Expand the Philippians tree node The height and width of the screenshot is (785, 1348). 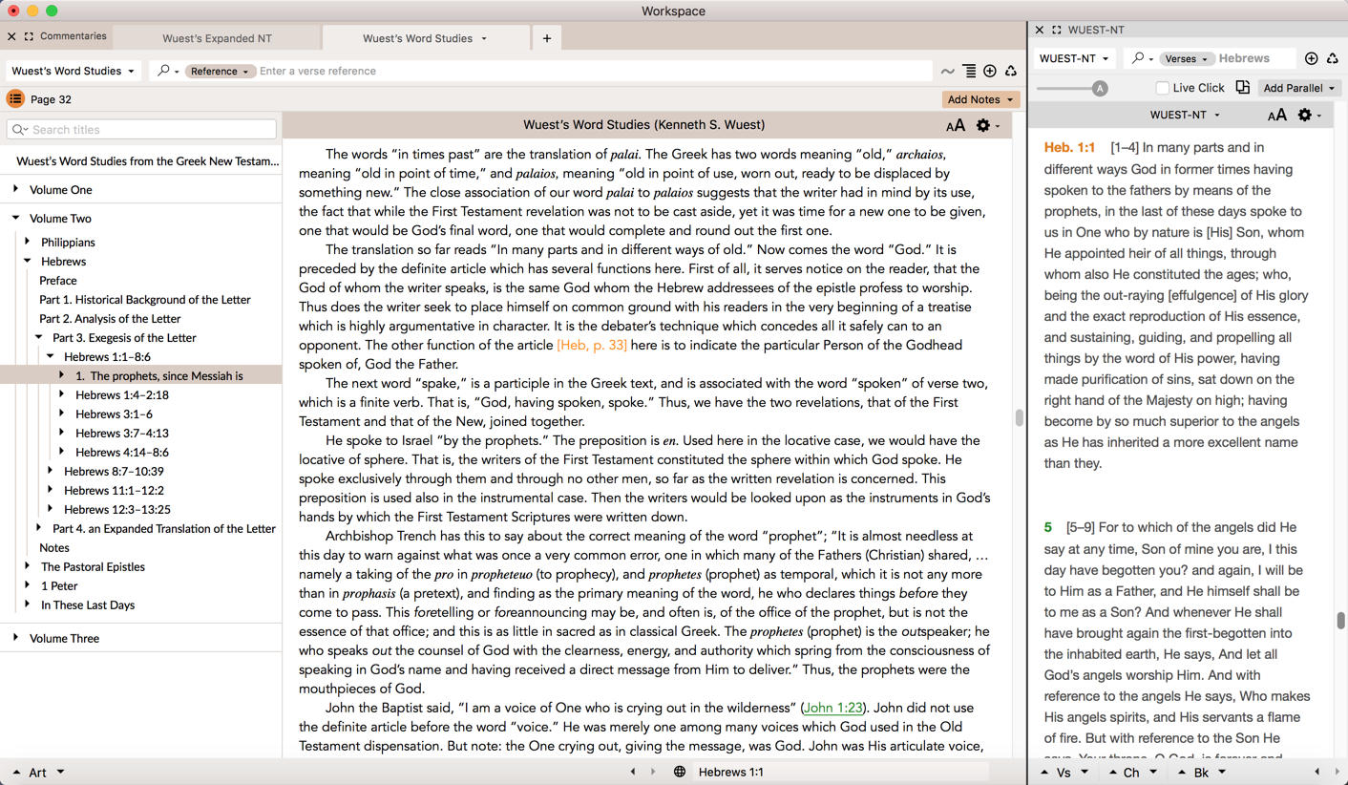pos(27,242)
